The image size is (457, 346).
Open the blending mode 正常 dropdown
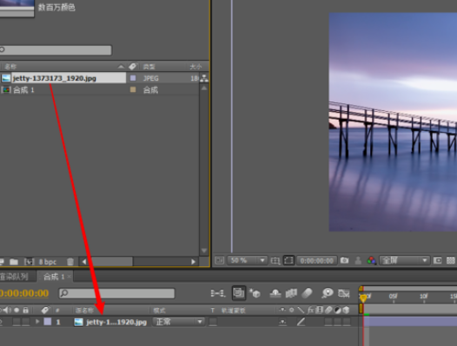pos(179,322)
